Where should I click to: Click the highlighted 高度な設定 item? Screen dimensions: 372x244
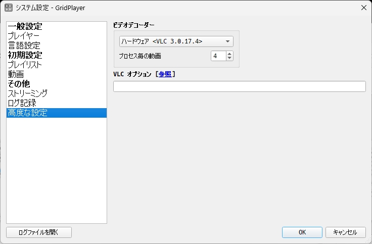click(x=28, y=113)
